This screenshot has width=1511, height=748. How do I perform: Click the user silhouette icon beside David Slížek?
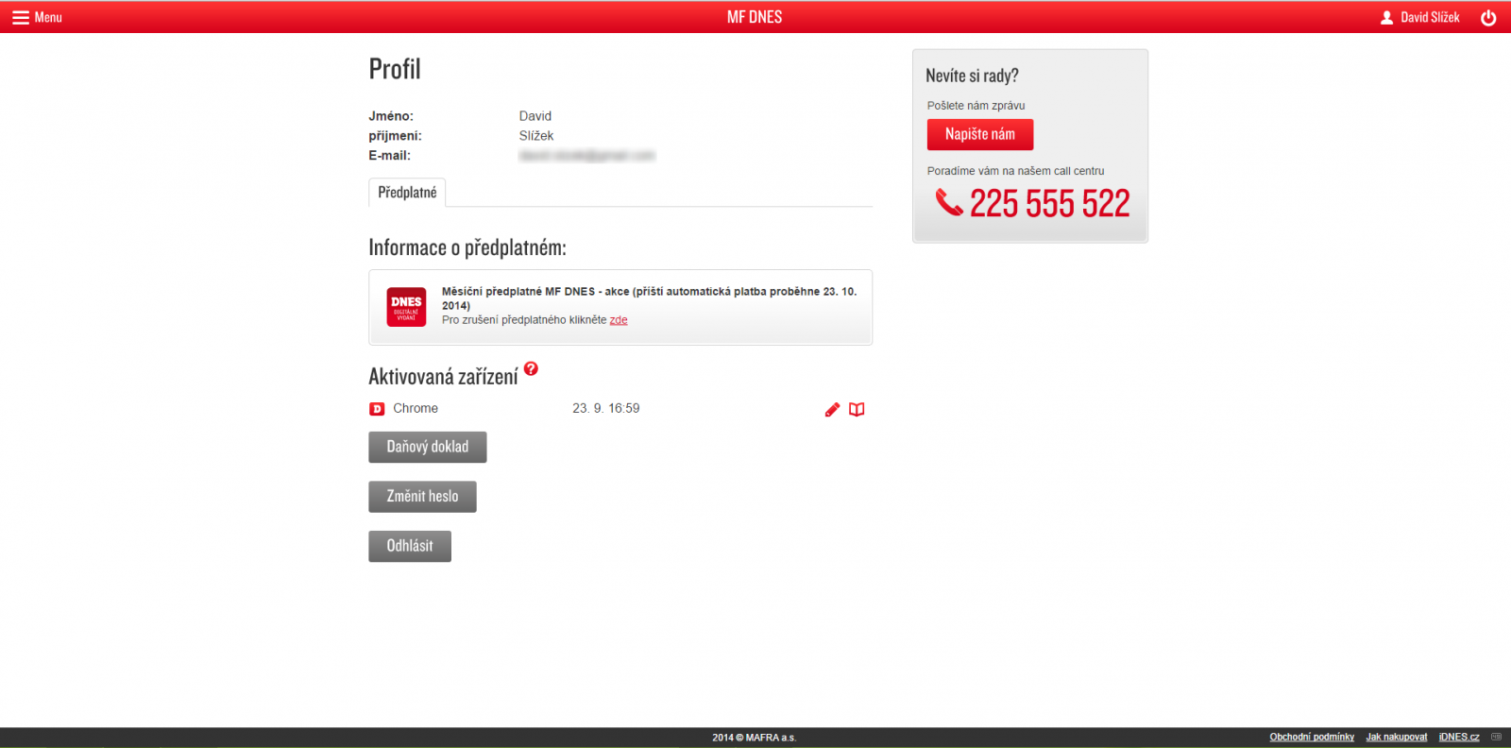pyautogui.click(x=1386, y=17)
